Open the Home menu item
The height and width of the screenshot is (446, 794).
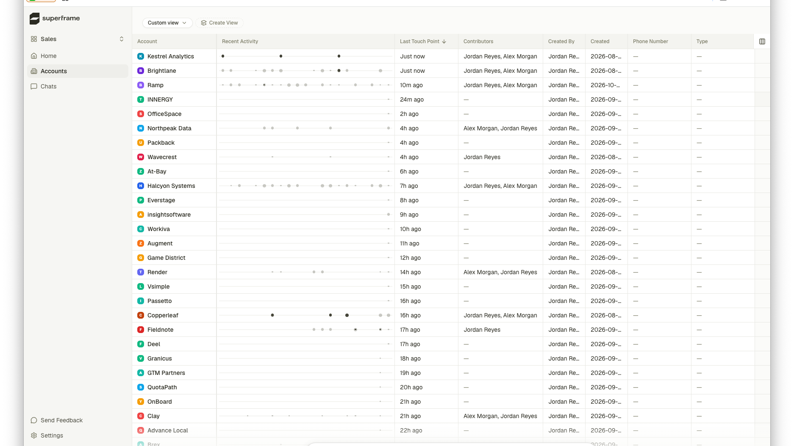[x=78, y=56]
